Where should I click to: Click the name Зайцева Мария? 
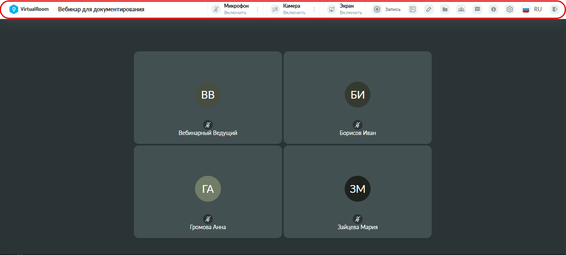coord(358,227)
